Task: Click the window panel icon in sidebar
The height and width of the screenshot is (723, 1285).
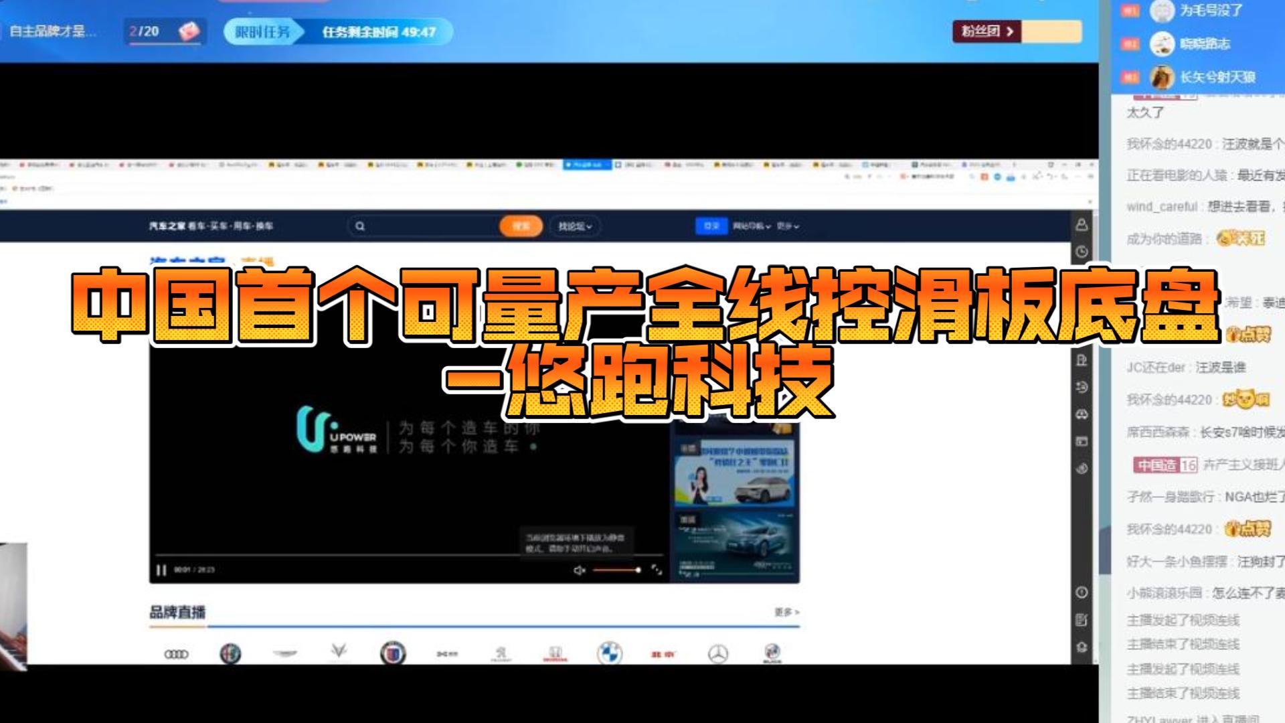Action: (1082, 442)
